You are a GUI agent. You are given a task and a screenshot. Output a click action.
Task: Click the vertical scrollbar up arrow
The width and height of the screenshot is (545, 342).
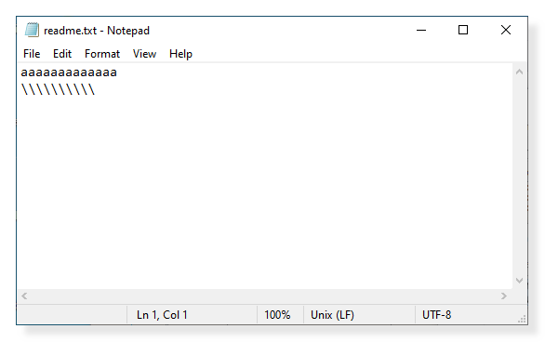pyautogui.click(x=519, y=72)
